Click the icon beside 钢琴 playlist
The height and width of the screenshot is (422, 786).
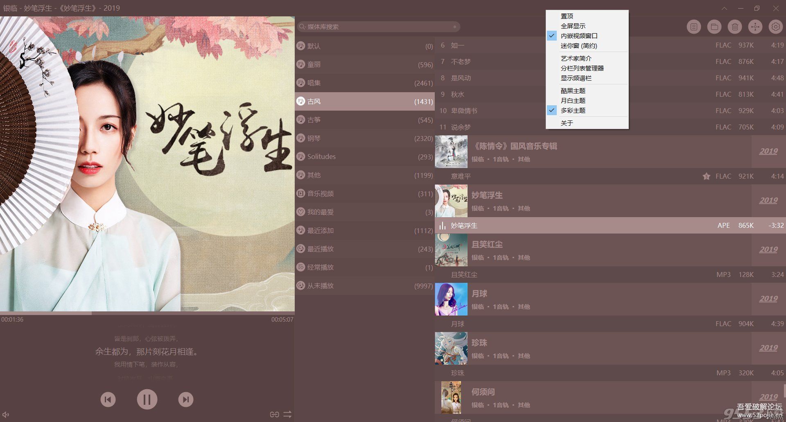(301, 138)
